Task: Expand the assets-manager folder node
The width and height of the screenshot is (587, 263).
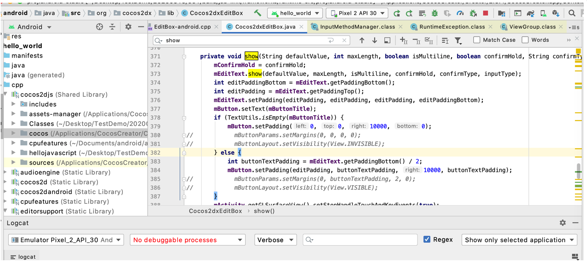Action: [14, 114]
